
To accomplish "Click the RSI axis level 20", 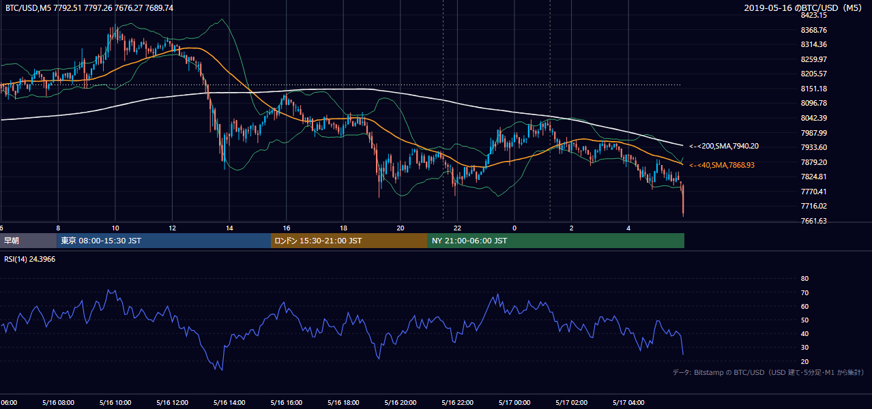I will pos(804,361).
